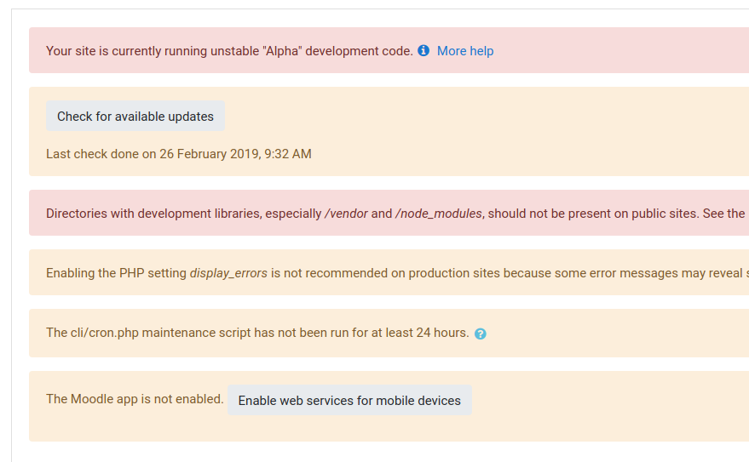Screen dimensions: 749x462
Task: Click the 26 February 2019 date text
Action: point(209,154)
